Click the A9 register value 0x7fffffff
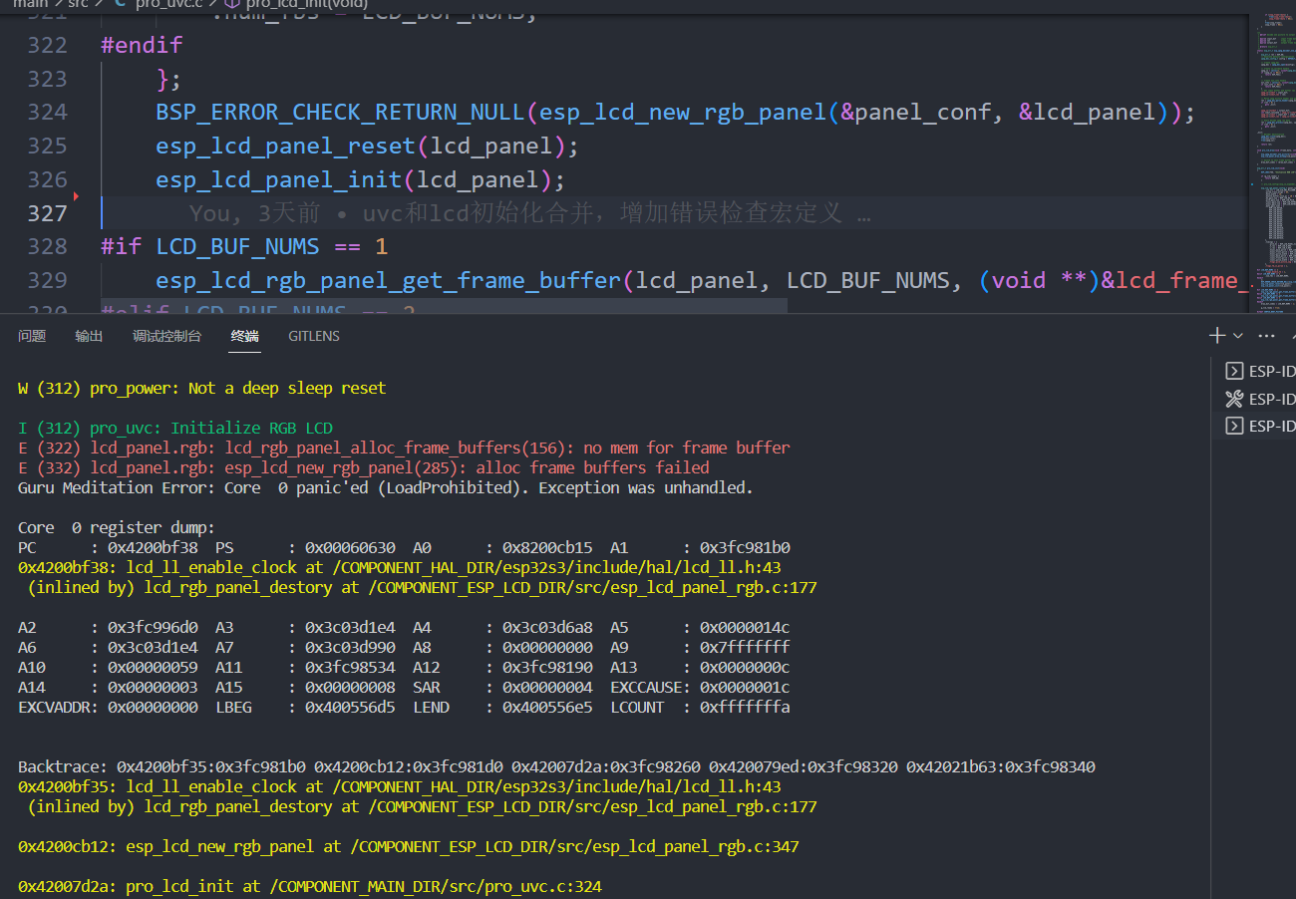Image resolution: width=1296 pixels, height=899 pixels. coord(745,647)
